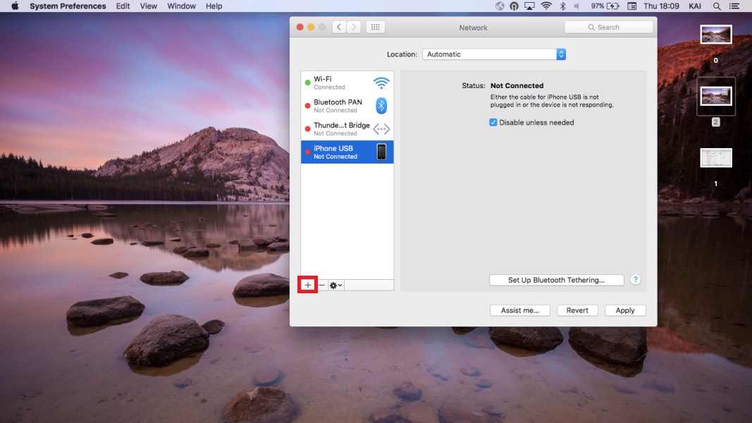This screenshot has width=752, height=423.
Task: Open the Apple menu
Action: (x=14, y=6)
